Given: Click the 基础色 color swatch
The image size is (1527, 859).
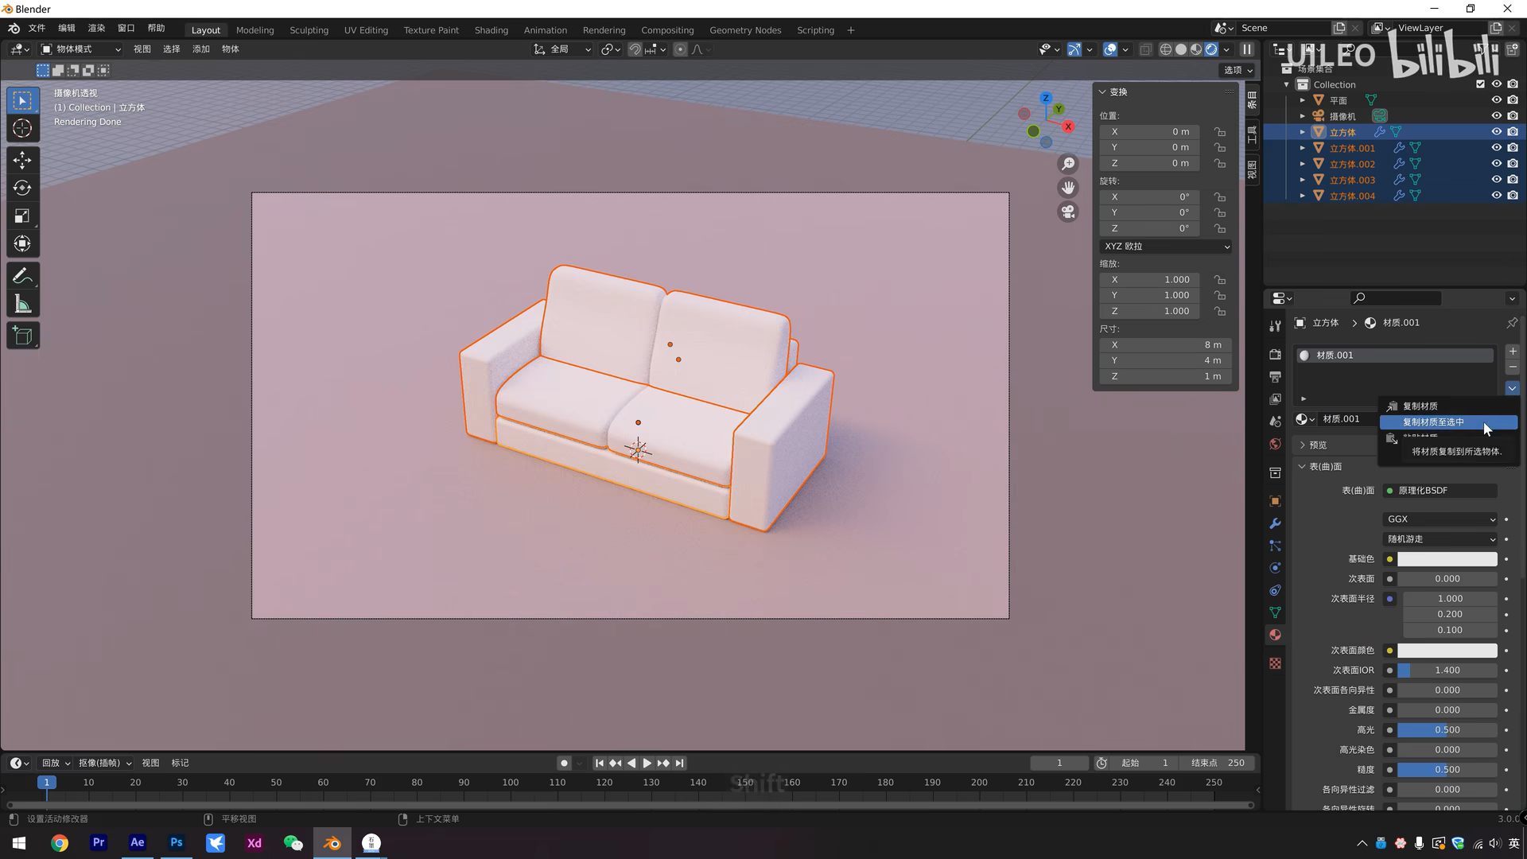Looking at the screenshot, I should (1446, 559).
